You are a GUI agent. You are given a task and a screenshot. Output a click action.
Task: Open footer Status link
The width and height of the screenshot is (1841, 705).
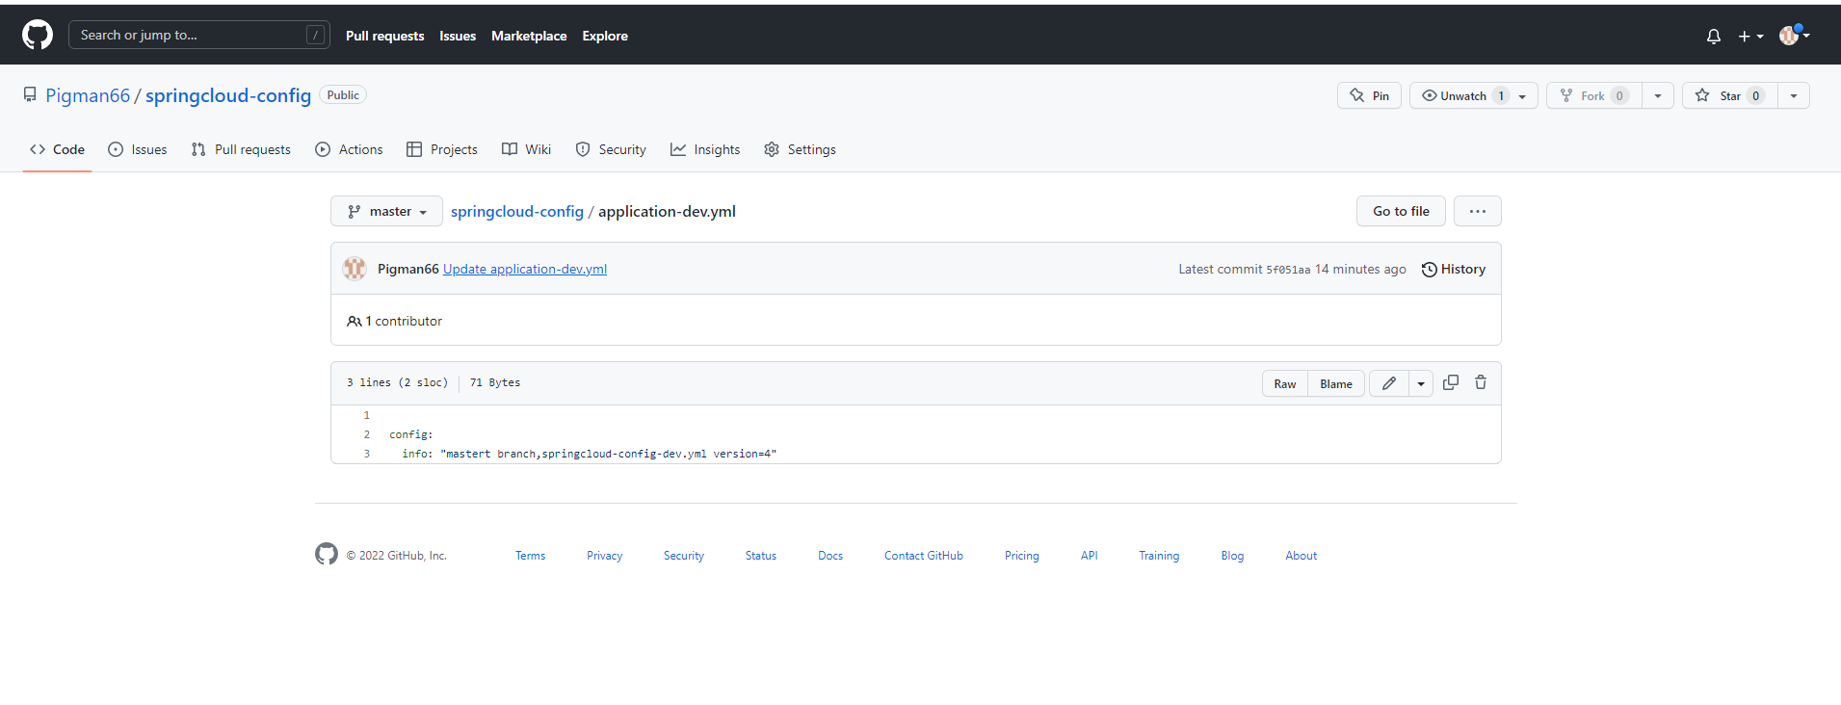coord(761,556)
